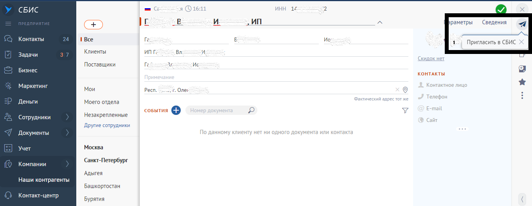Clear the address field with X
The height and width of the screenshot is (206, 532).
pos(397,90)
